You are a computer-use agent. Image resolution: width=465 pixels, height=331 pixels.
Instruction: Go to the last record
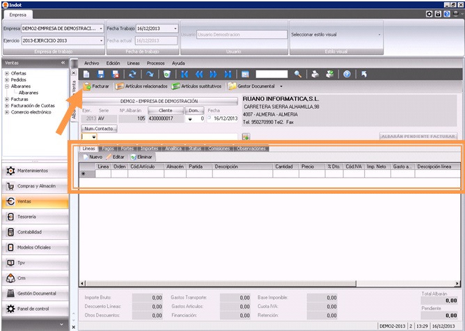tap(228, 74)
